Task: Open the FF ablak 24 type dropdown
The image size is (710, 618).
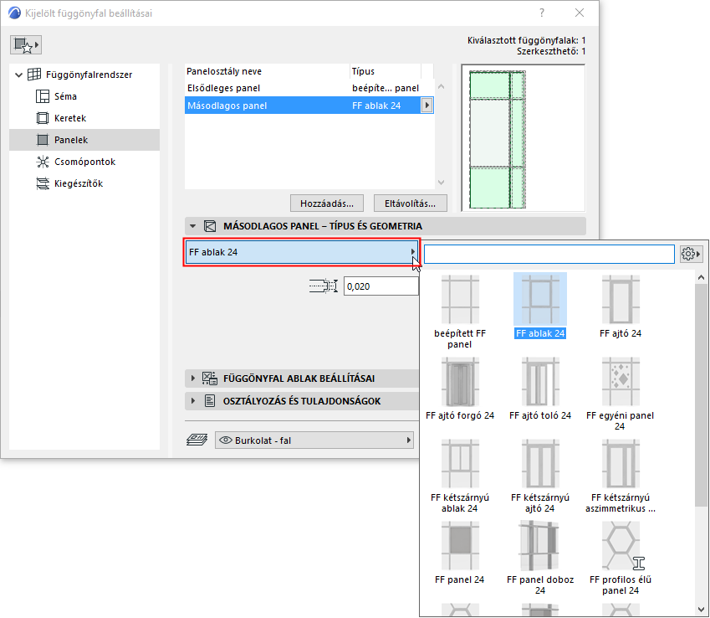Action: [x=302, y=252]
